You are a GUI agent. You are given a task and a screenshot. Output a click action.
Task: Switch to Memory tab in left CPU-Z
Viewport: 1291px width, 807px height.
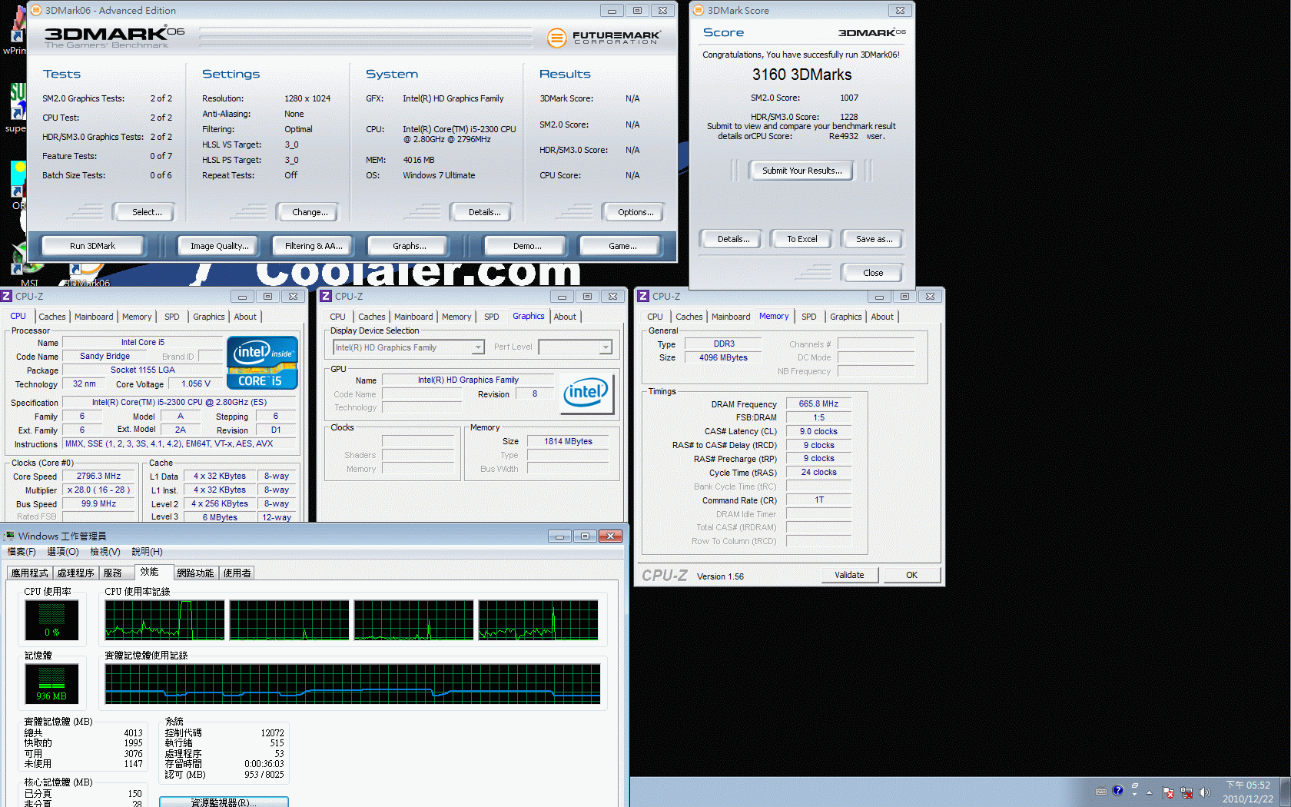[137, 317]
